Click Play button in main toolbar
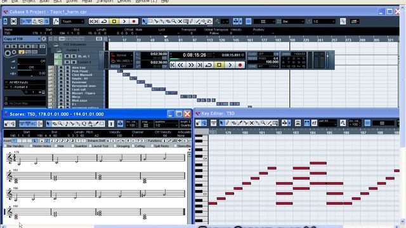The image size is (406, 228). tap(124, 22)
